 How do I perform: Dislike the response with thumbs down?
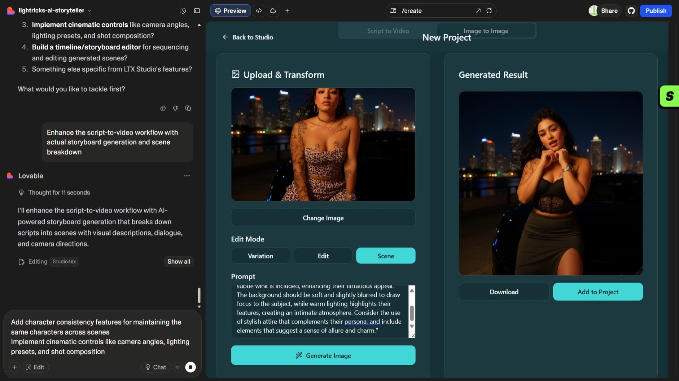coord(176,108)
